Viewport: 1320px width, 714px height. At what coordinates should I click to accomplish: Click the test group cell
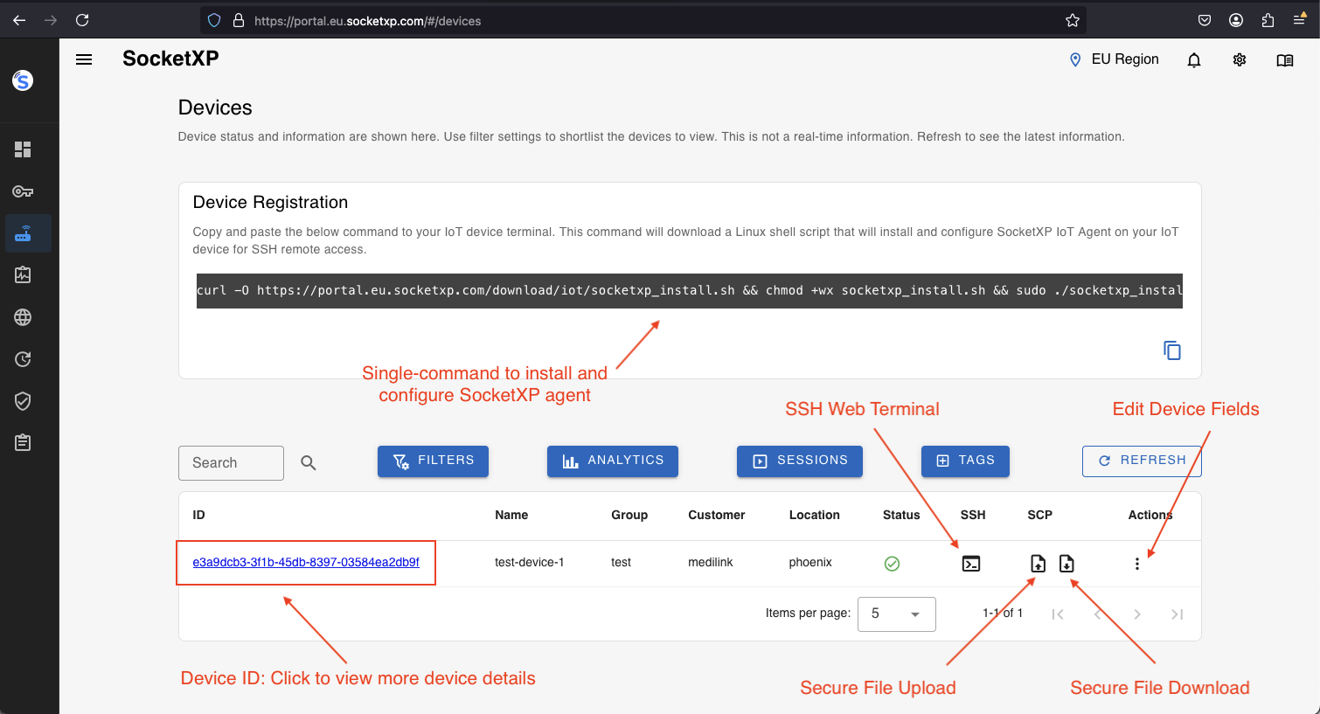click(x=621, y=562)
